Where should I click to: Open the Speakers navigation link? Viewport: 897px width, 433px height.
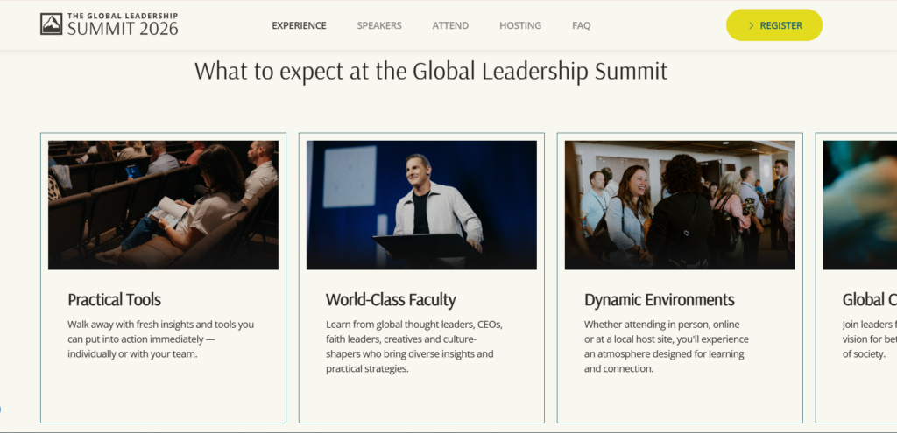(x=379, y=25)
